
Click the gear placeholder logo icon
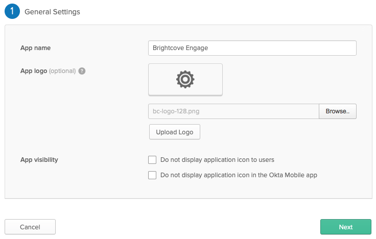pos(185,79)
